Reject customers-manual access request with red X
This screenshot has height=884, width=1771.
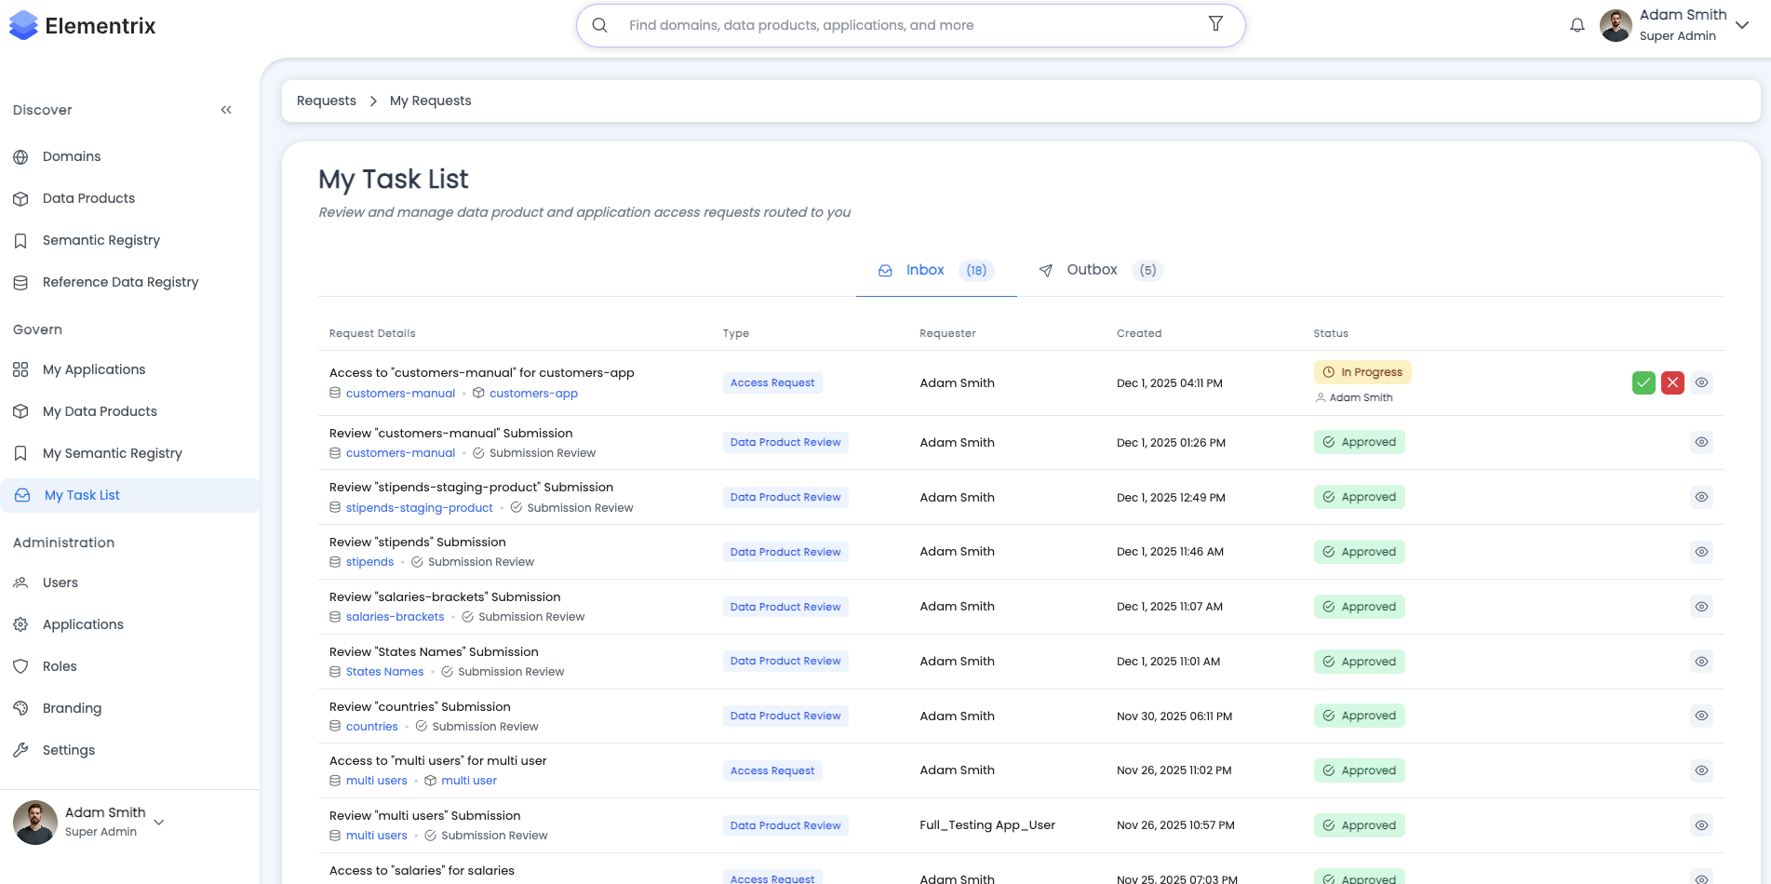[x=1672, y=382]
